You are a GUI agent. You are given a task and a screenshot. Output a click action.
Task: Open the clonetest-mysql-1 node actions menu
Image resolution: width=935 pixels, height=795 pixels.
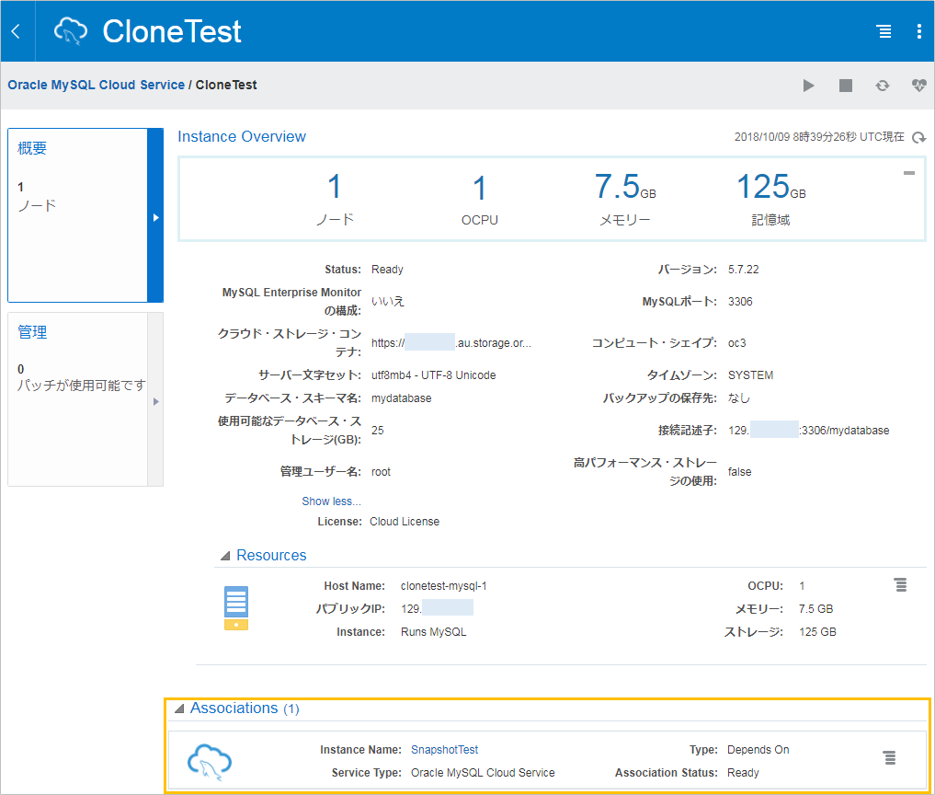coord(900,585)
